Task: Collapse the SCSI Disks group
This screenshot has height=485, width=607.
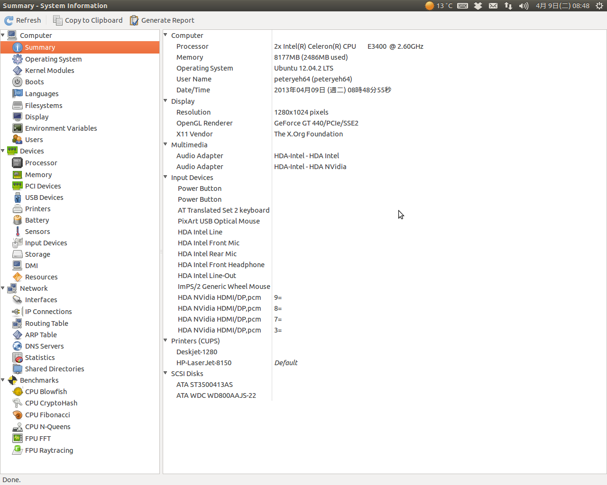Action: tap(166, 373)
